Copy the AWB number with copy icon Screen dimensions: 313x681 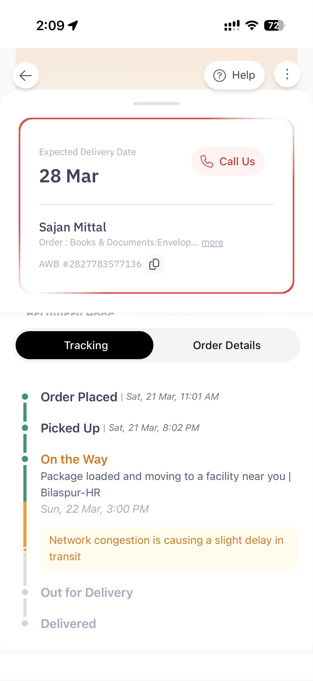154,264
